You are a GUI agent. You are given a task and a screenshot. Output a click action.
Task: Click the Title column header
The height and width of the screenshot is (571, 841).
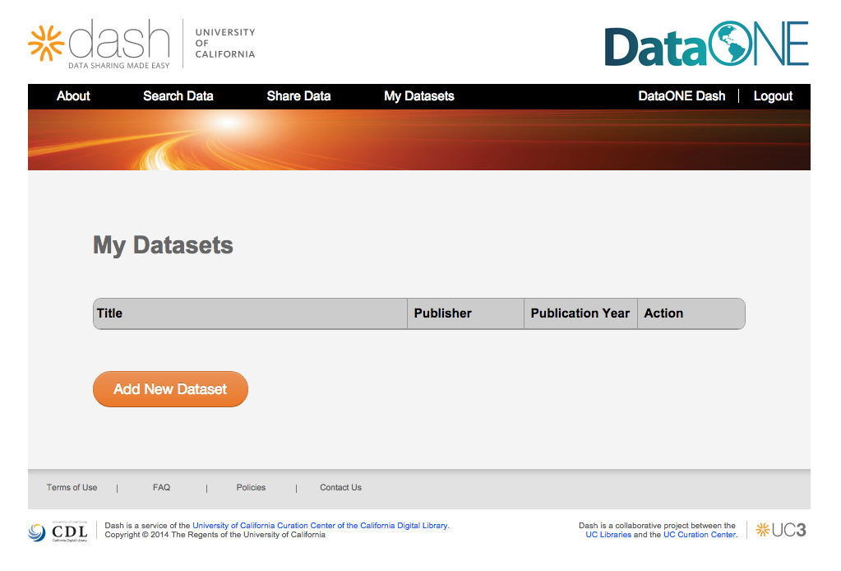click(x=251, y=313)
